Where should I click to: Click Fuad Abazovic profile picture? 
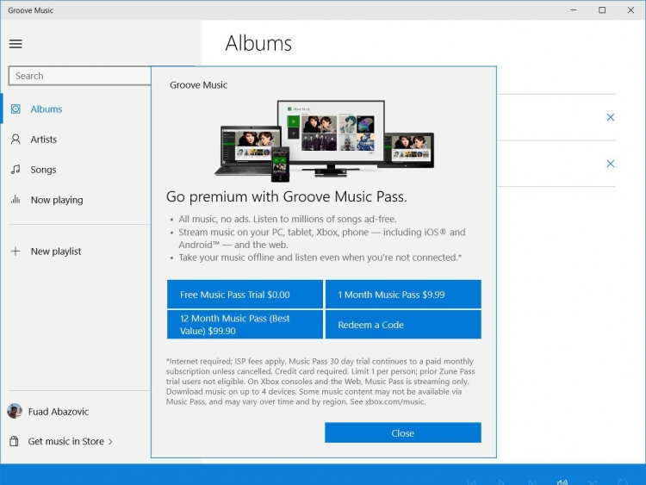15,411
